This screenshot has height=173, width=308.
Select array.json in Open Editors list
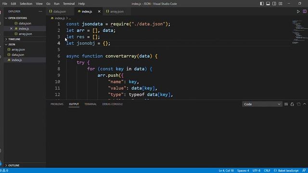coord(25,34)
